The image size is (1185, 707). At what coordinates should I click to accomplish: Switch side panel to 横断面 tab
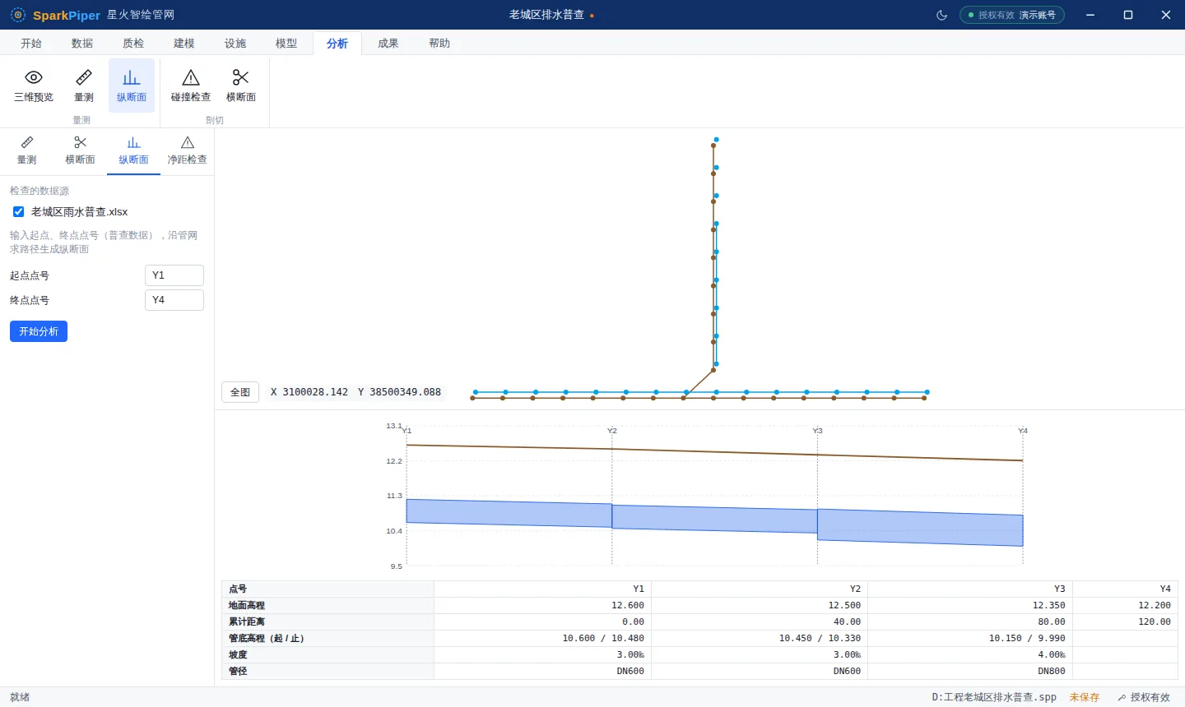[80, 151]
